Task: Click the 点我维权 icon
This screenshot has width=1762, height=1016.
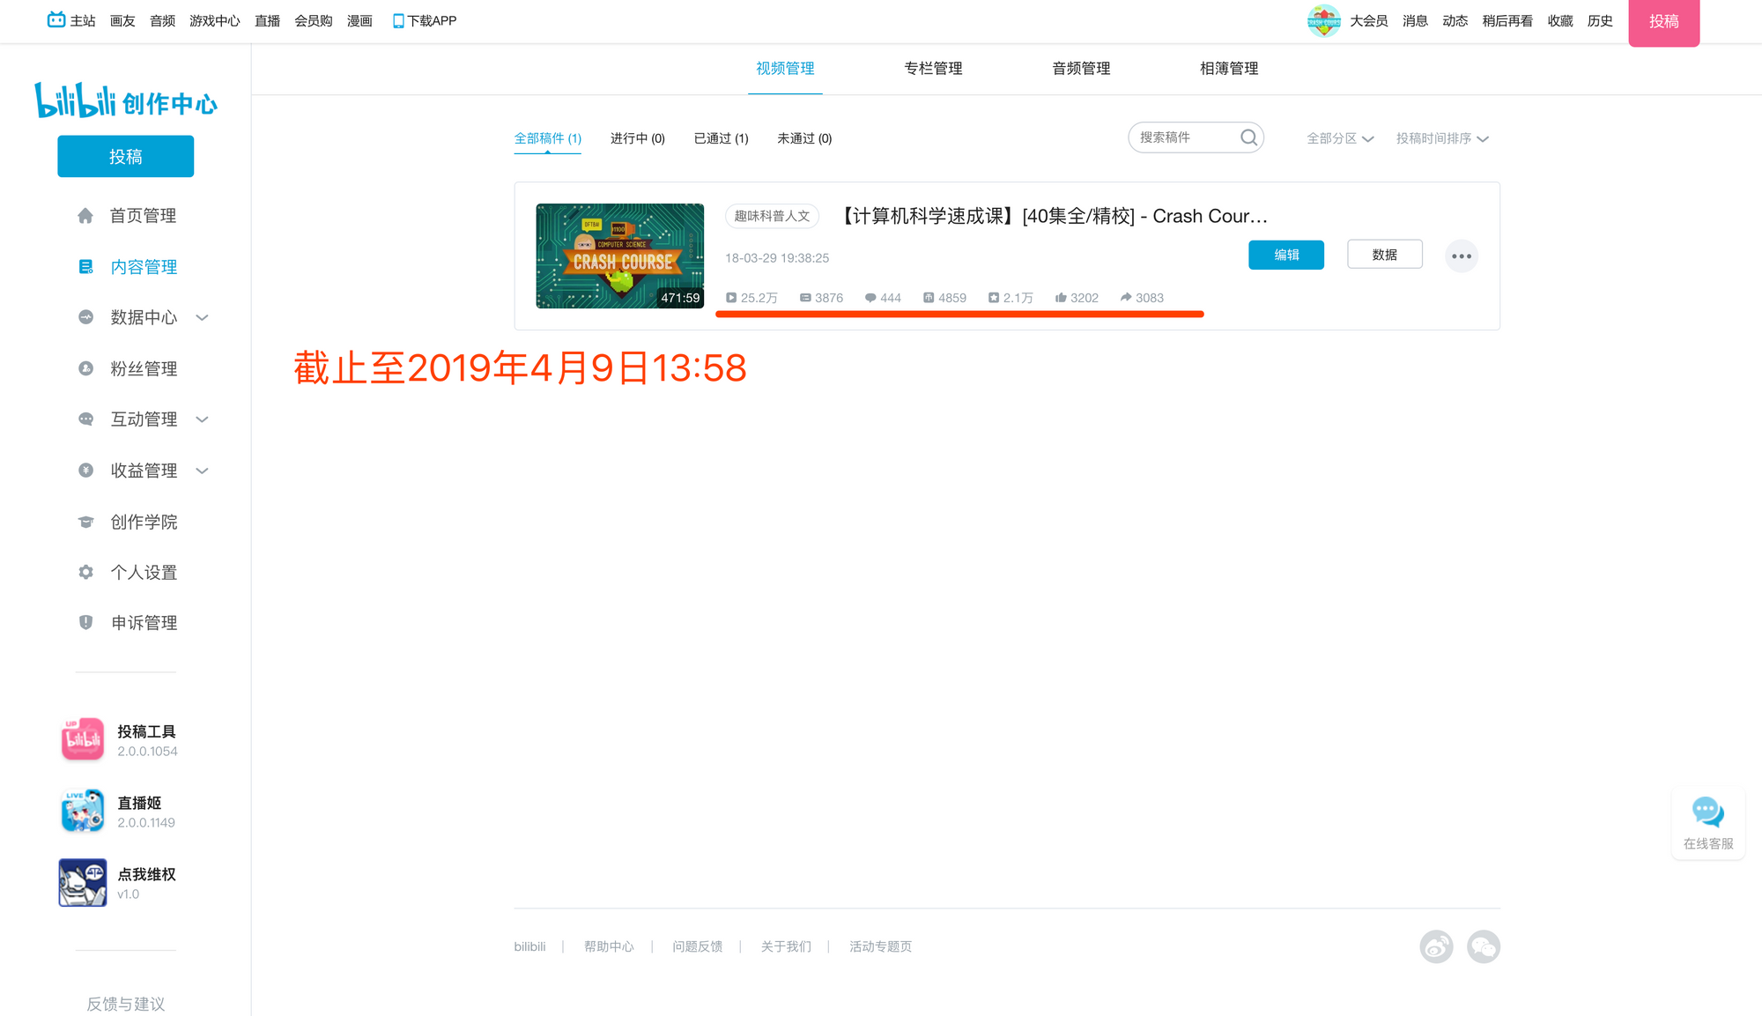Action: point(83,882)
